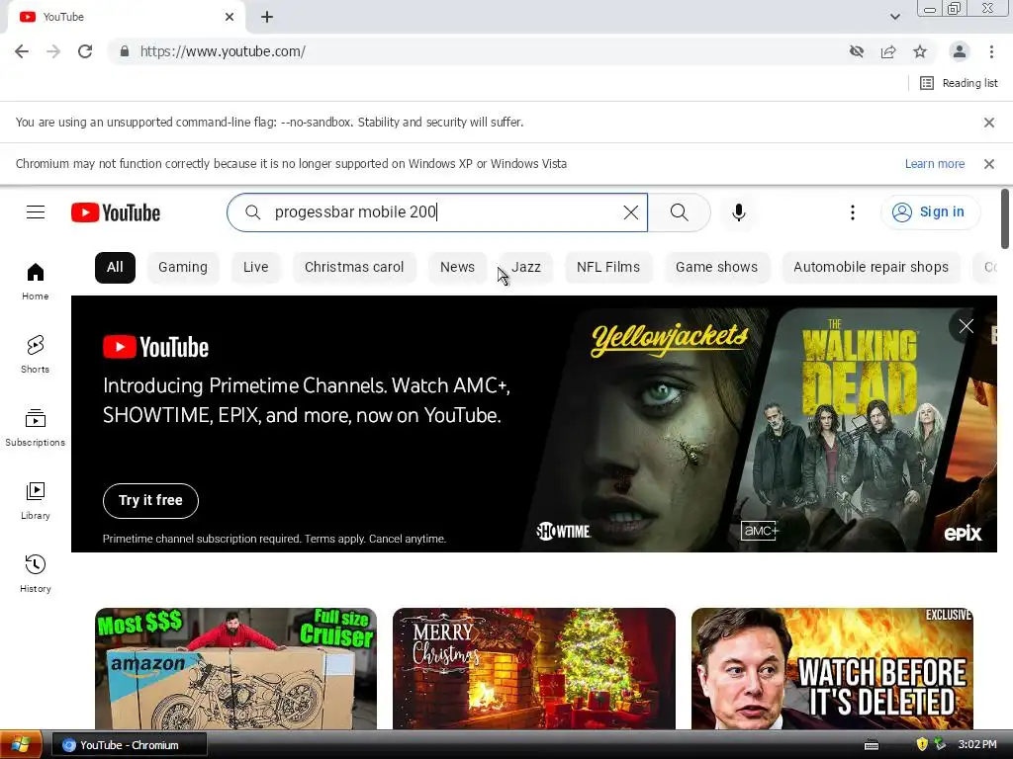The width and height of the screenshot is (1013, 759).
Task: Open Shorts in the sidebar
Action: pos(36,355)
